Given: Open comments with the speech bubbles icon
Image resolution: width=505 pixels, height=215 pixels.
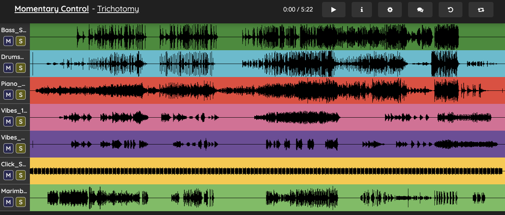Looking at the screenshot, I should (420, 10).
